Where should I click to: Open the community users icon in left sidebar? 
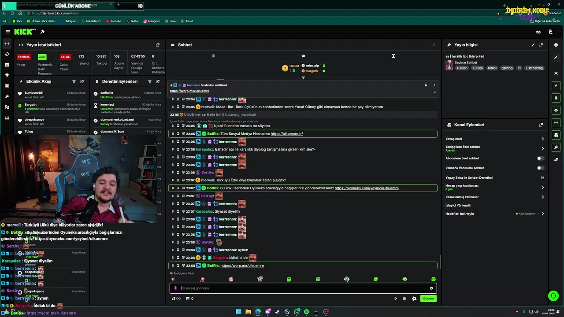(7, 107)
